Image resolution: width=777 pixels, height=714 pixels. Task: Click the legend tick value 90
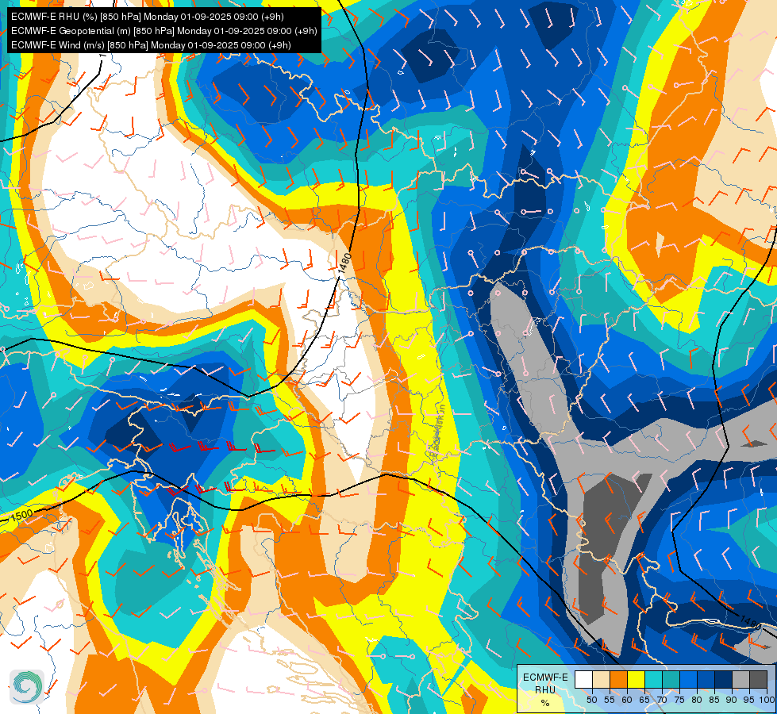(732, 700)
